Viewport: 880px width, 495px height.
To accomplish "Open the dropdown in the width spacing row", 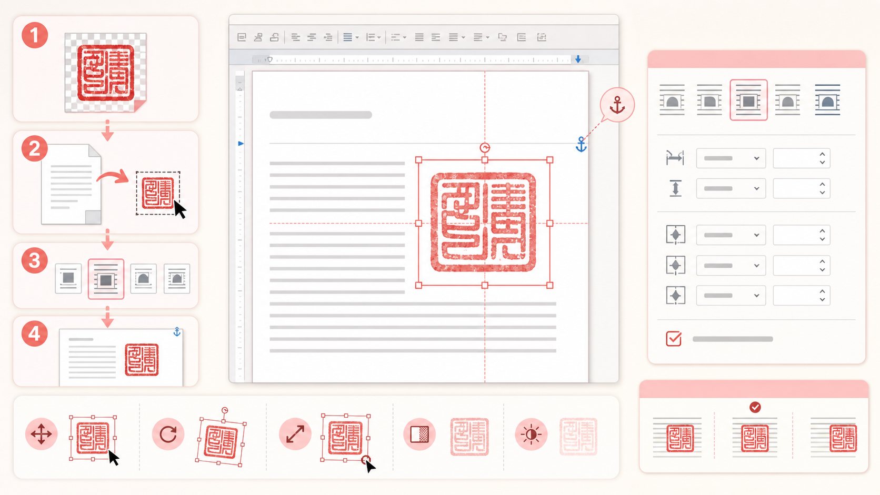I will 731,158.
